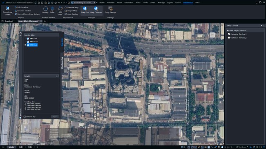Image resolution: width=266 pixels, height=149 pixels.
Task: Place a Latlong position marker
Action: [x=45, y=10]
